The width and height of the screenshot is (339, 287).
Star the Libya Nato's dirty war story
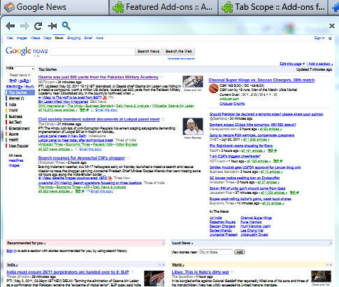(x=233, y=272)
